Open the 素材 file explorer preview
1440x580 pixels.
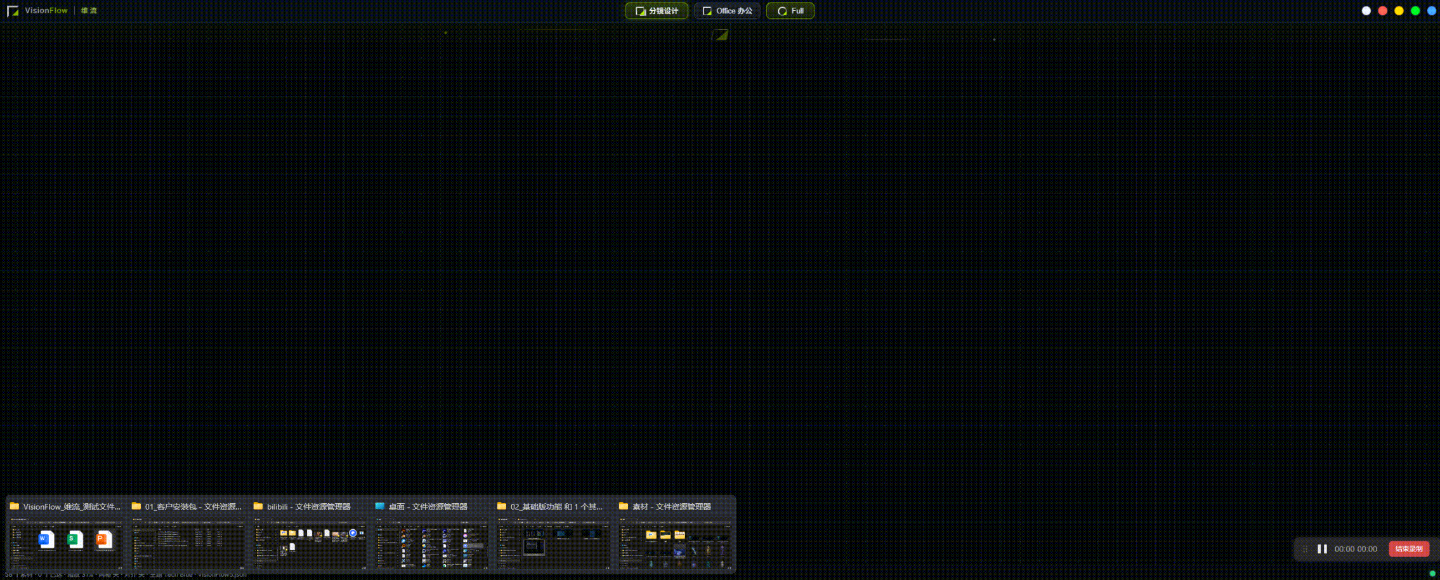click(675, 543)
